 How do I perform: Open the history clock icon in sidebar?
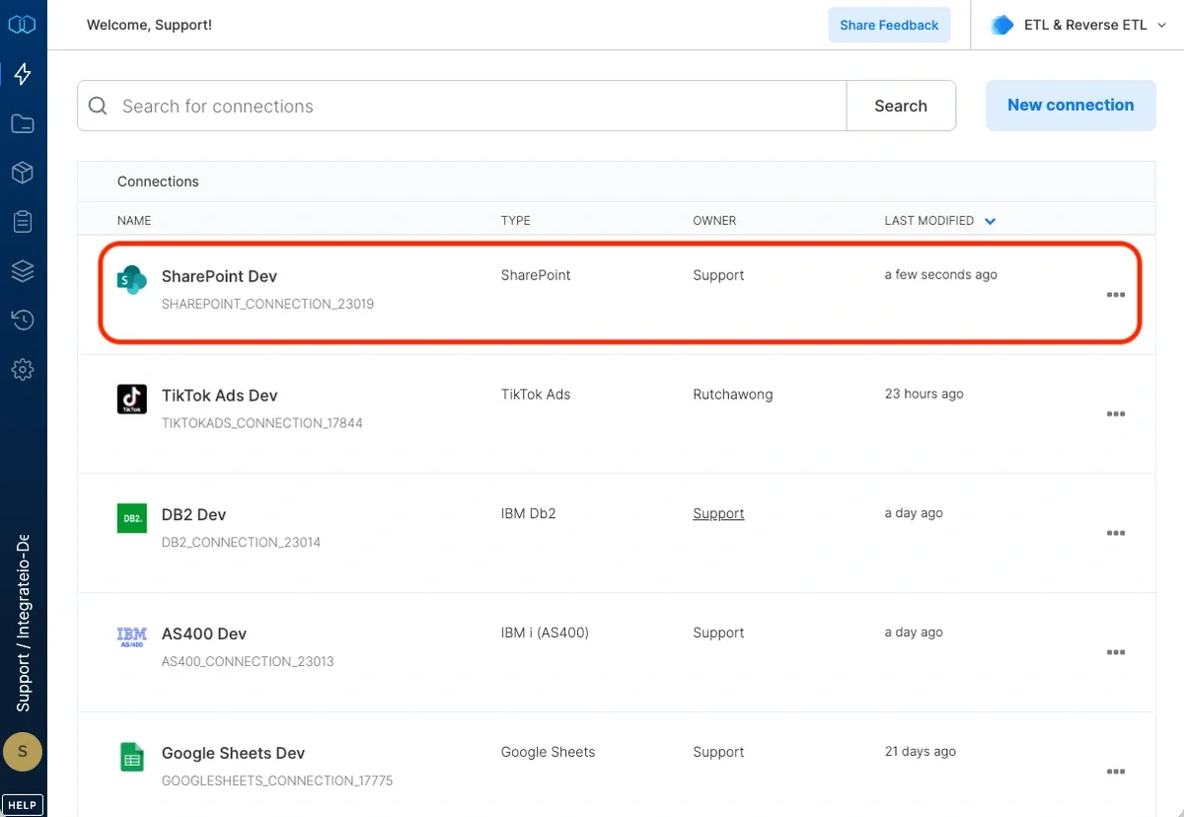coord(22,320)
